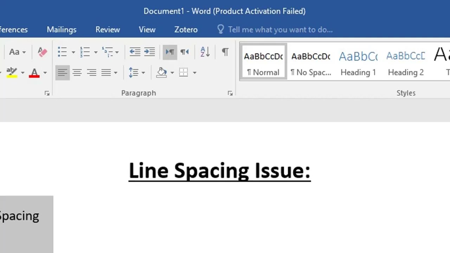Apply bulleted list formatting

[x=62, y=52]
